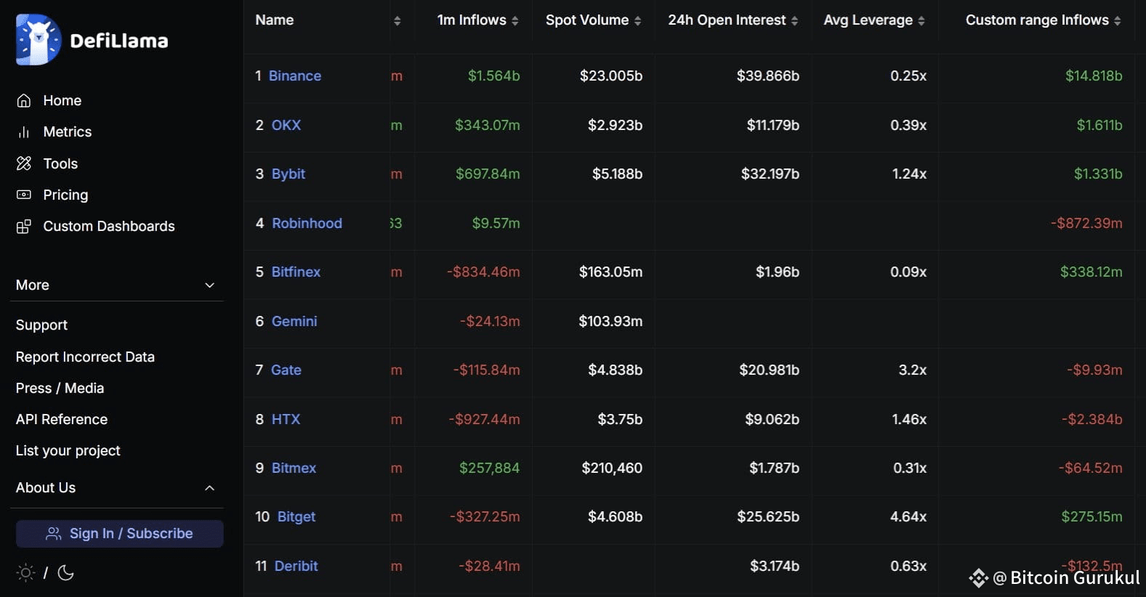Click the Tools wrench icon
This screenshot has height=597, width=1146.
(x=24, y=163)
